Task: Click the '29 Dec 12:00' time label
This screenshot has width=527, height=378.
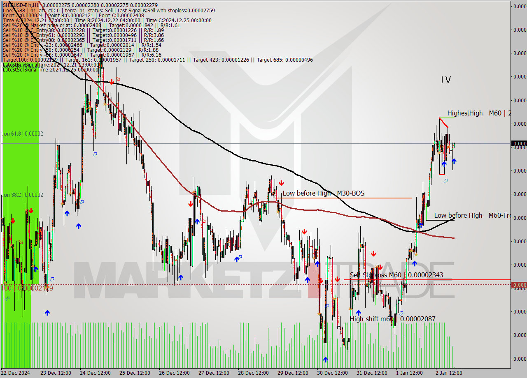Action: tap(293, 373)
